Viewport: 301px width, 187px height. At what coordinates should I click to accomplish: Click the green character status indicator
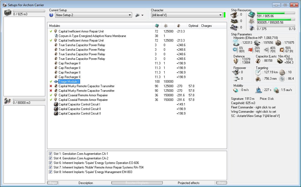(x=225, y=15)
